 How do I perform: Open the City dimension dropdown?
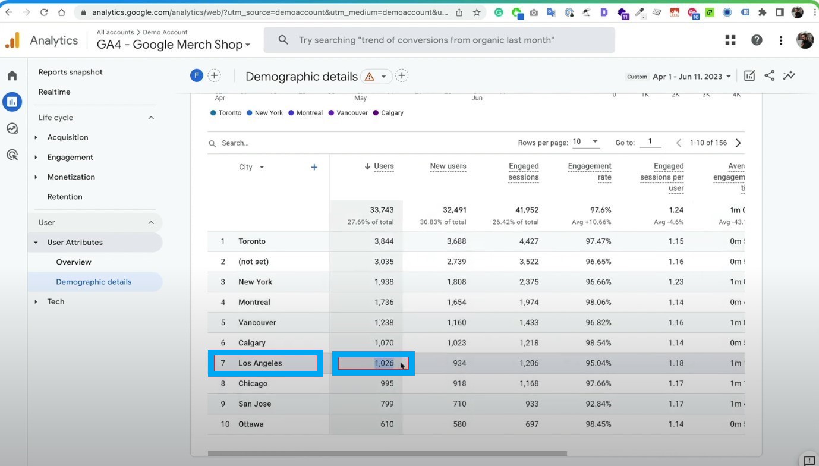251,167
